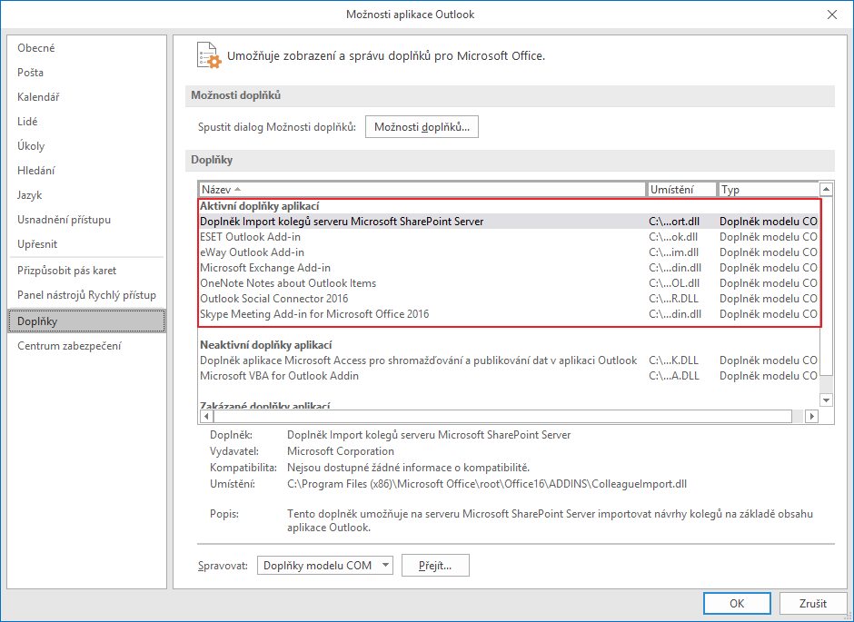Click the C:\...R.DLL location cell
Viewport: 854px width, 622px height.
tap(674, 298)
